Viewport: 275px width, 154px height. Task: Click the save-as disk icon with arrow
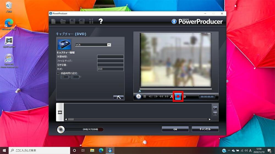point(82,21)
